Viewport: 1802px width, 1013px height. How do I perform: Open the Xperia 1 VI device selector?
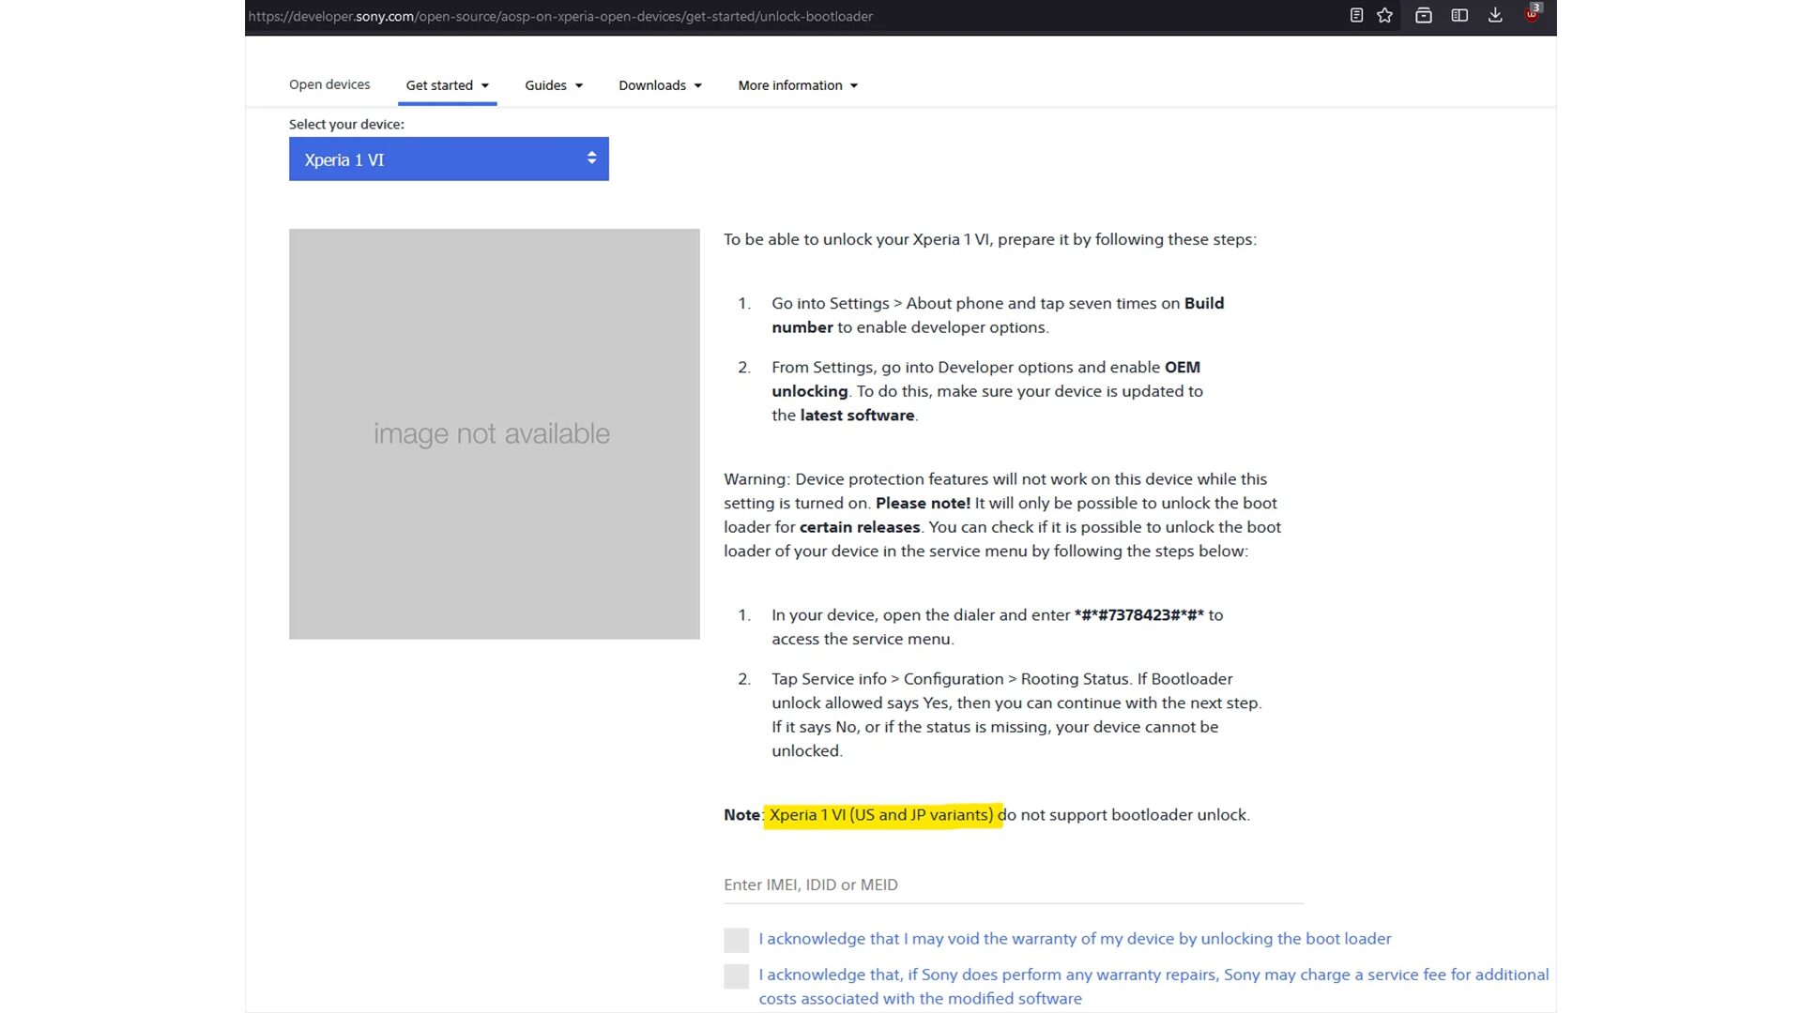pyautogui.click(x=448, y=159)
